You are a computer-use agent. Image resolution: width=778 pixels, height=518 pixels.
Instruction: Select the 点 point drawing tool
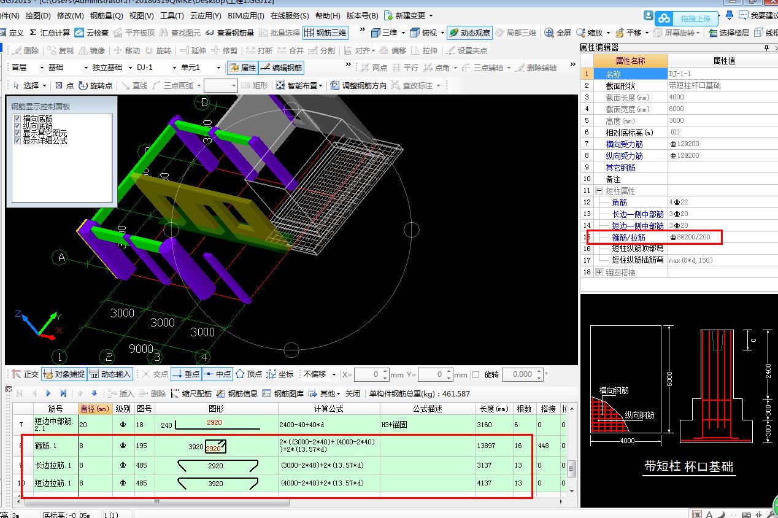(x=64, y=85)
